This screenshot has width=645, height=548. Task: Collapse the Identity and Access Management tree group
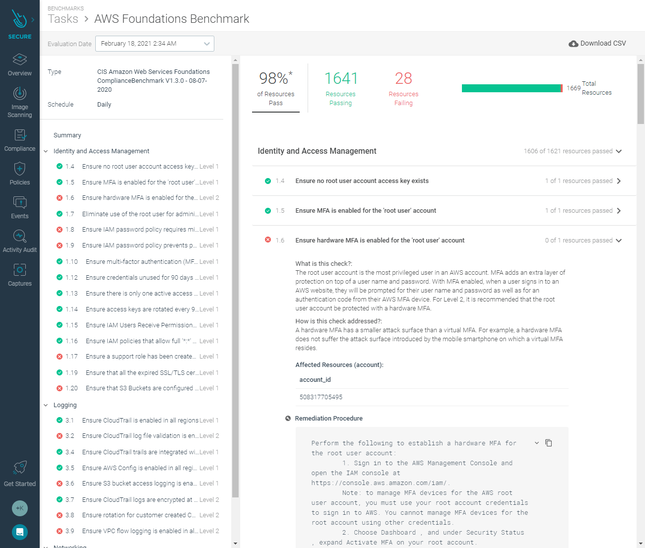[46, 151]
